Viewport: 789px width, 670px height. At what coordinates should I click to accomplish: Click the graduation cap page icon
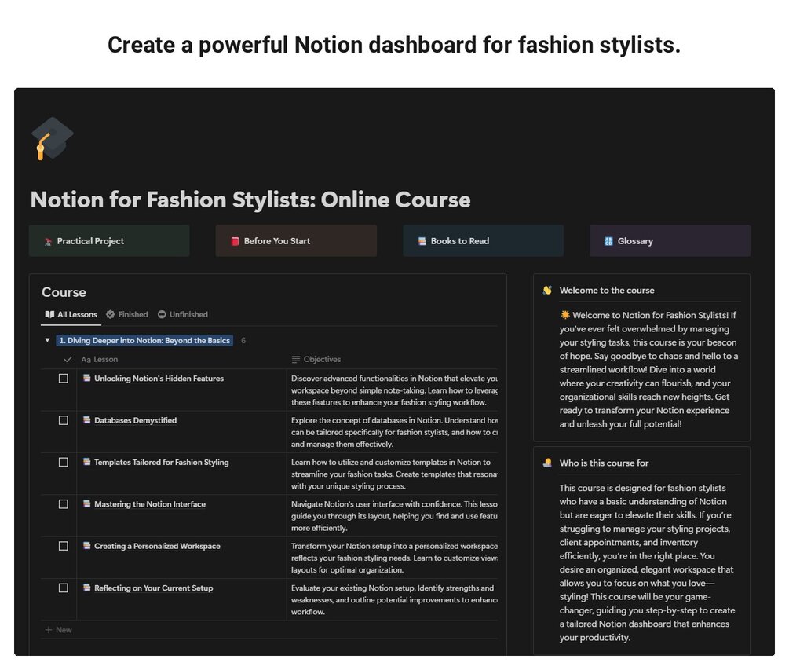52,138
